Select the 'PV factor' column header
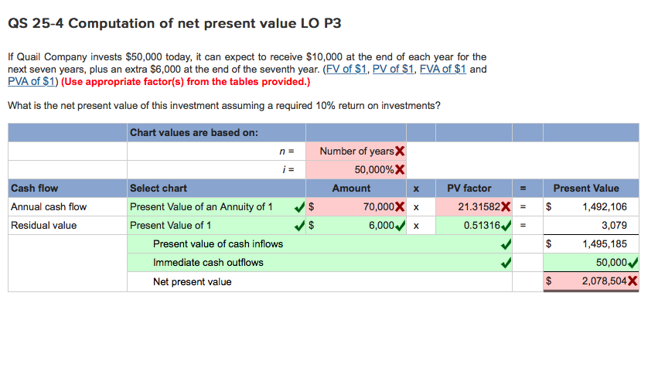The image size is (665, 371). tap(469, 189)
